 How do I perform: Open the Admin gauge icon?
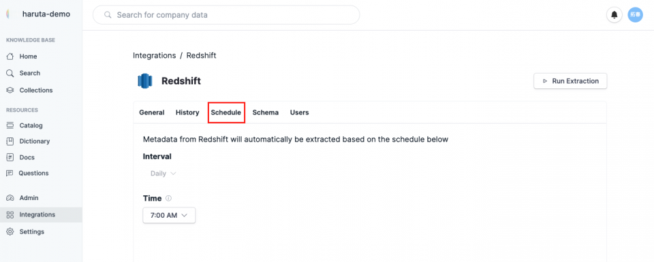click(10, 198)
